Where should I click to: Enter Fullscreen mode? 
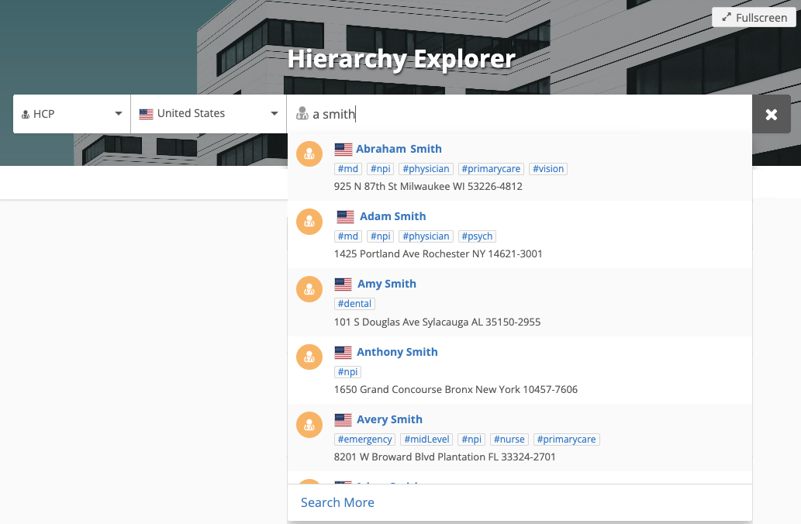pyautogui.click(x=754, y=17)
